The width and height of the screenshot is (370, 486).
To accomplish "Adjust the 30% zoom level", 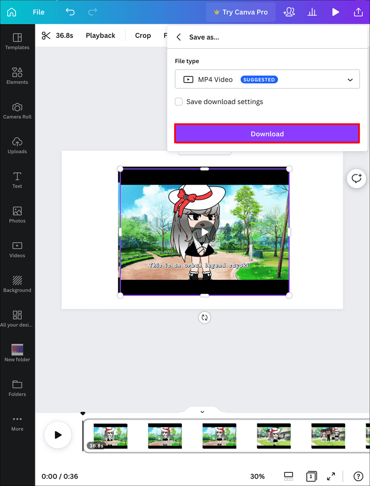I will pos(257,476).
